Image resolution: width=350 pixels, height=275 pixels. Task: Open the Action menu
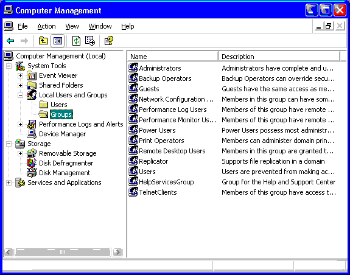pyautogui.click(x=46, y=26)
